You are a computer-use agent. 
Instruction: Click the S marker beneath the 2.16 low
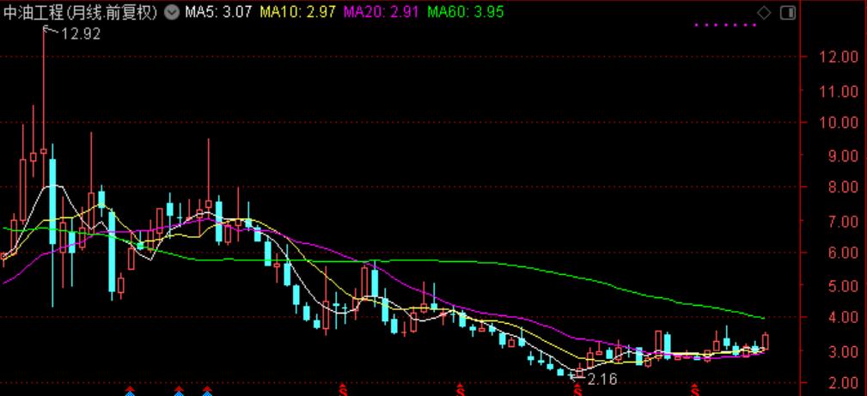[x=577, y=391]
